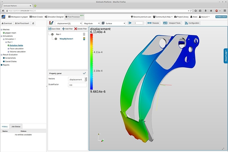The image size is (228, 152).
Task: Open the Project Library
Action: point(181,17)
